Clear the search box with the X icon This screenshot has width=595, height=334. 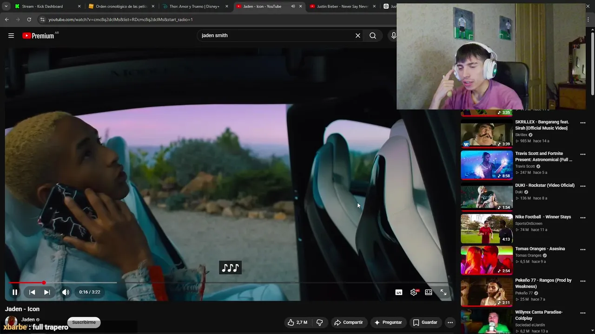click(358, 36)
